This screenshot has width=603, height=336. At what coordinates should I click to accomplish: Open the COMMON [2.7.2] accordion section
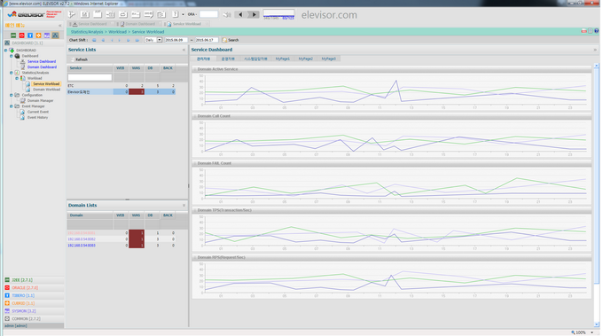point(34,318)
